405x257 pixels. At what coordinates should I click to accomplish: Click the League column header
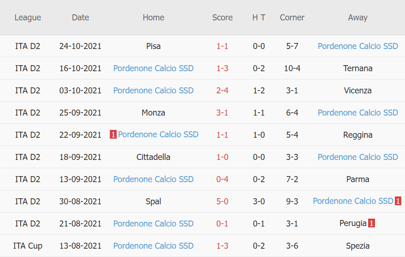[28, 18]
